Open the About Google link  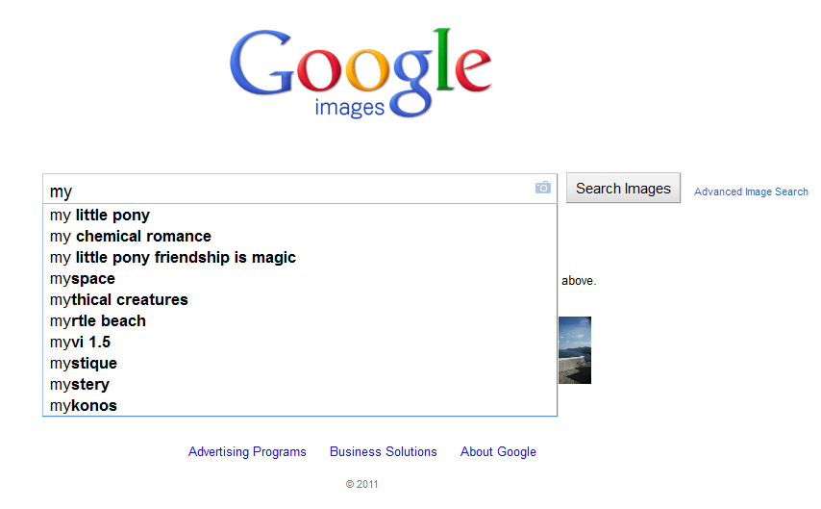click(x=498, y=452)
